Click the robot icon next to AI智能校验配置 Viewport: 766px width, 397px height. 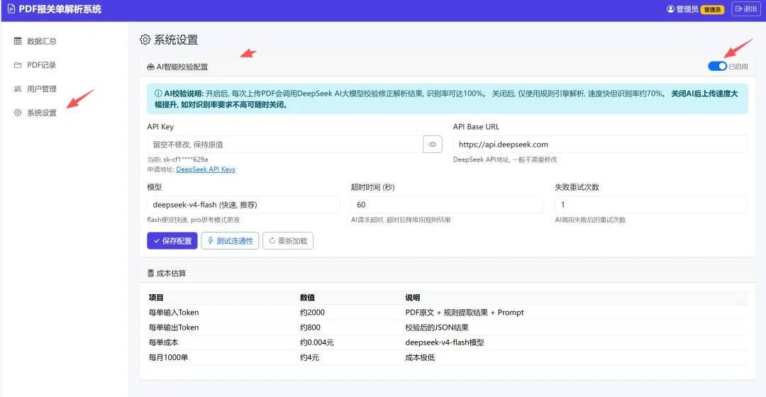150,67
